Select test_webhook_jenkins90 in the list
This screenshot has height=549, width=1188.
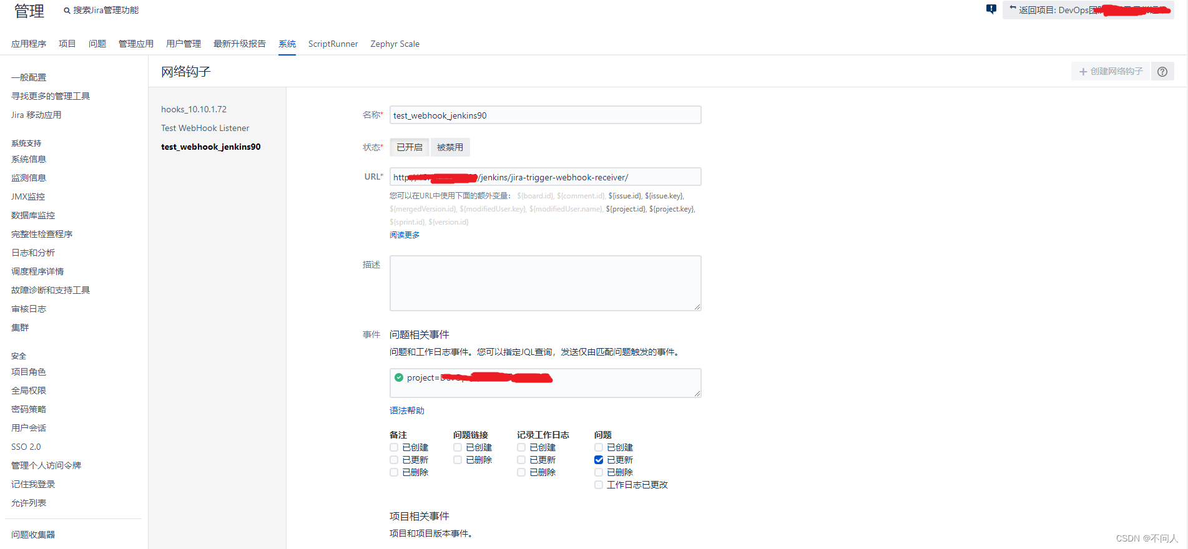point(211,147)
